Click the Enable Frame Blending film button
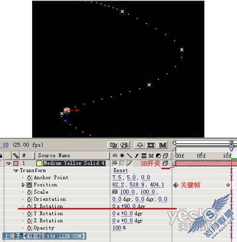 click(x=151, y=145)
